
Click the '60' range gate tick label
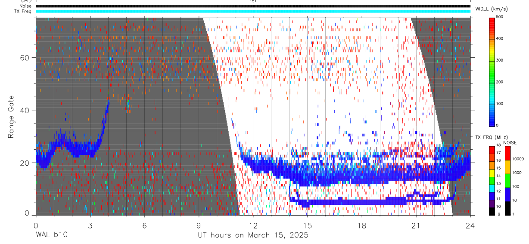[x=25, y=58]
